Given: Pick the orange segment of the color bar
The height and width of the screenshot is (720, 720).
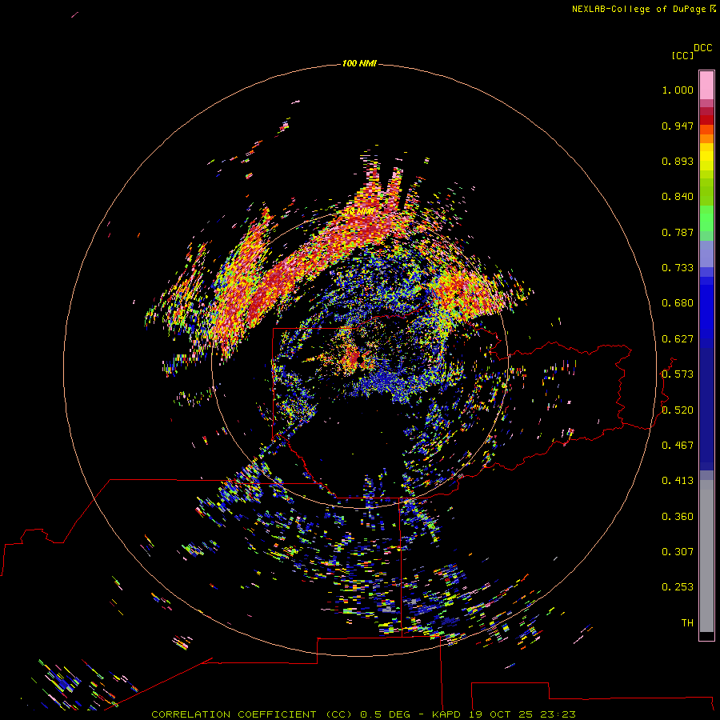Looking at the screenshot, I should [706, 138].
